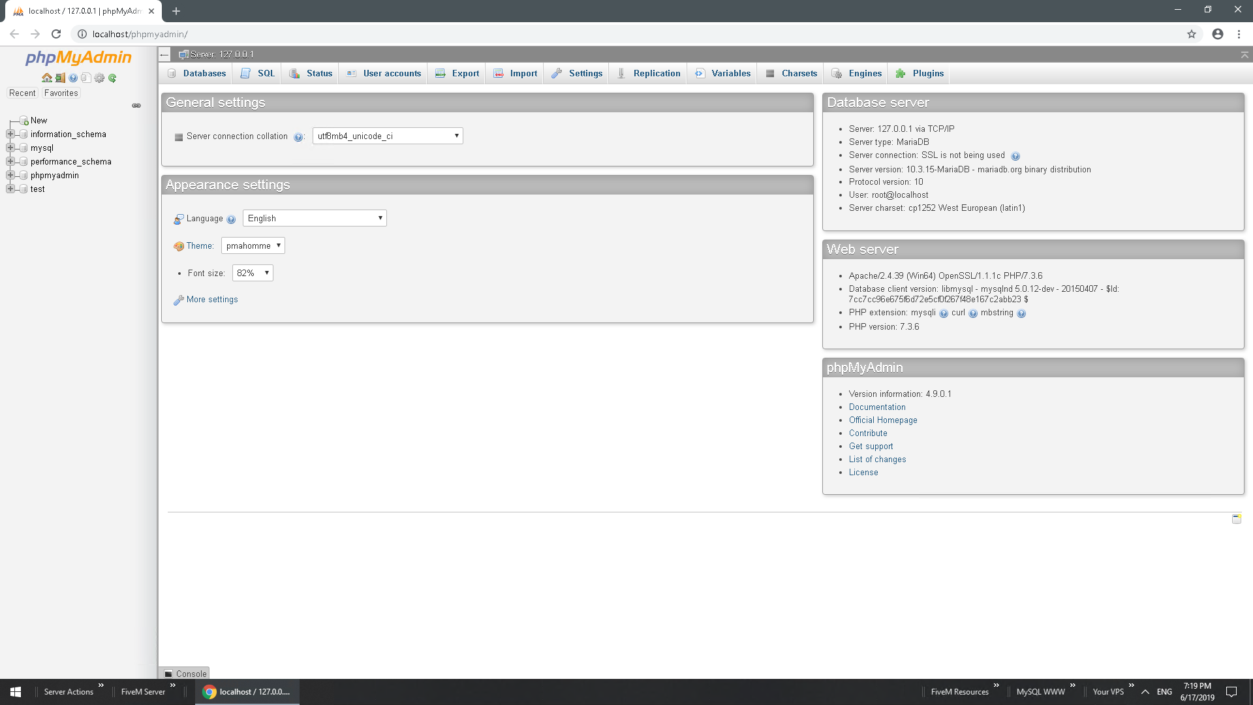Click help icon next to Server connection collation

coord(298,137)
